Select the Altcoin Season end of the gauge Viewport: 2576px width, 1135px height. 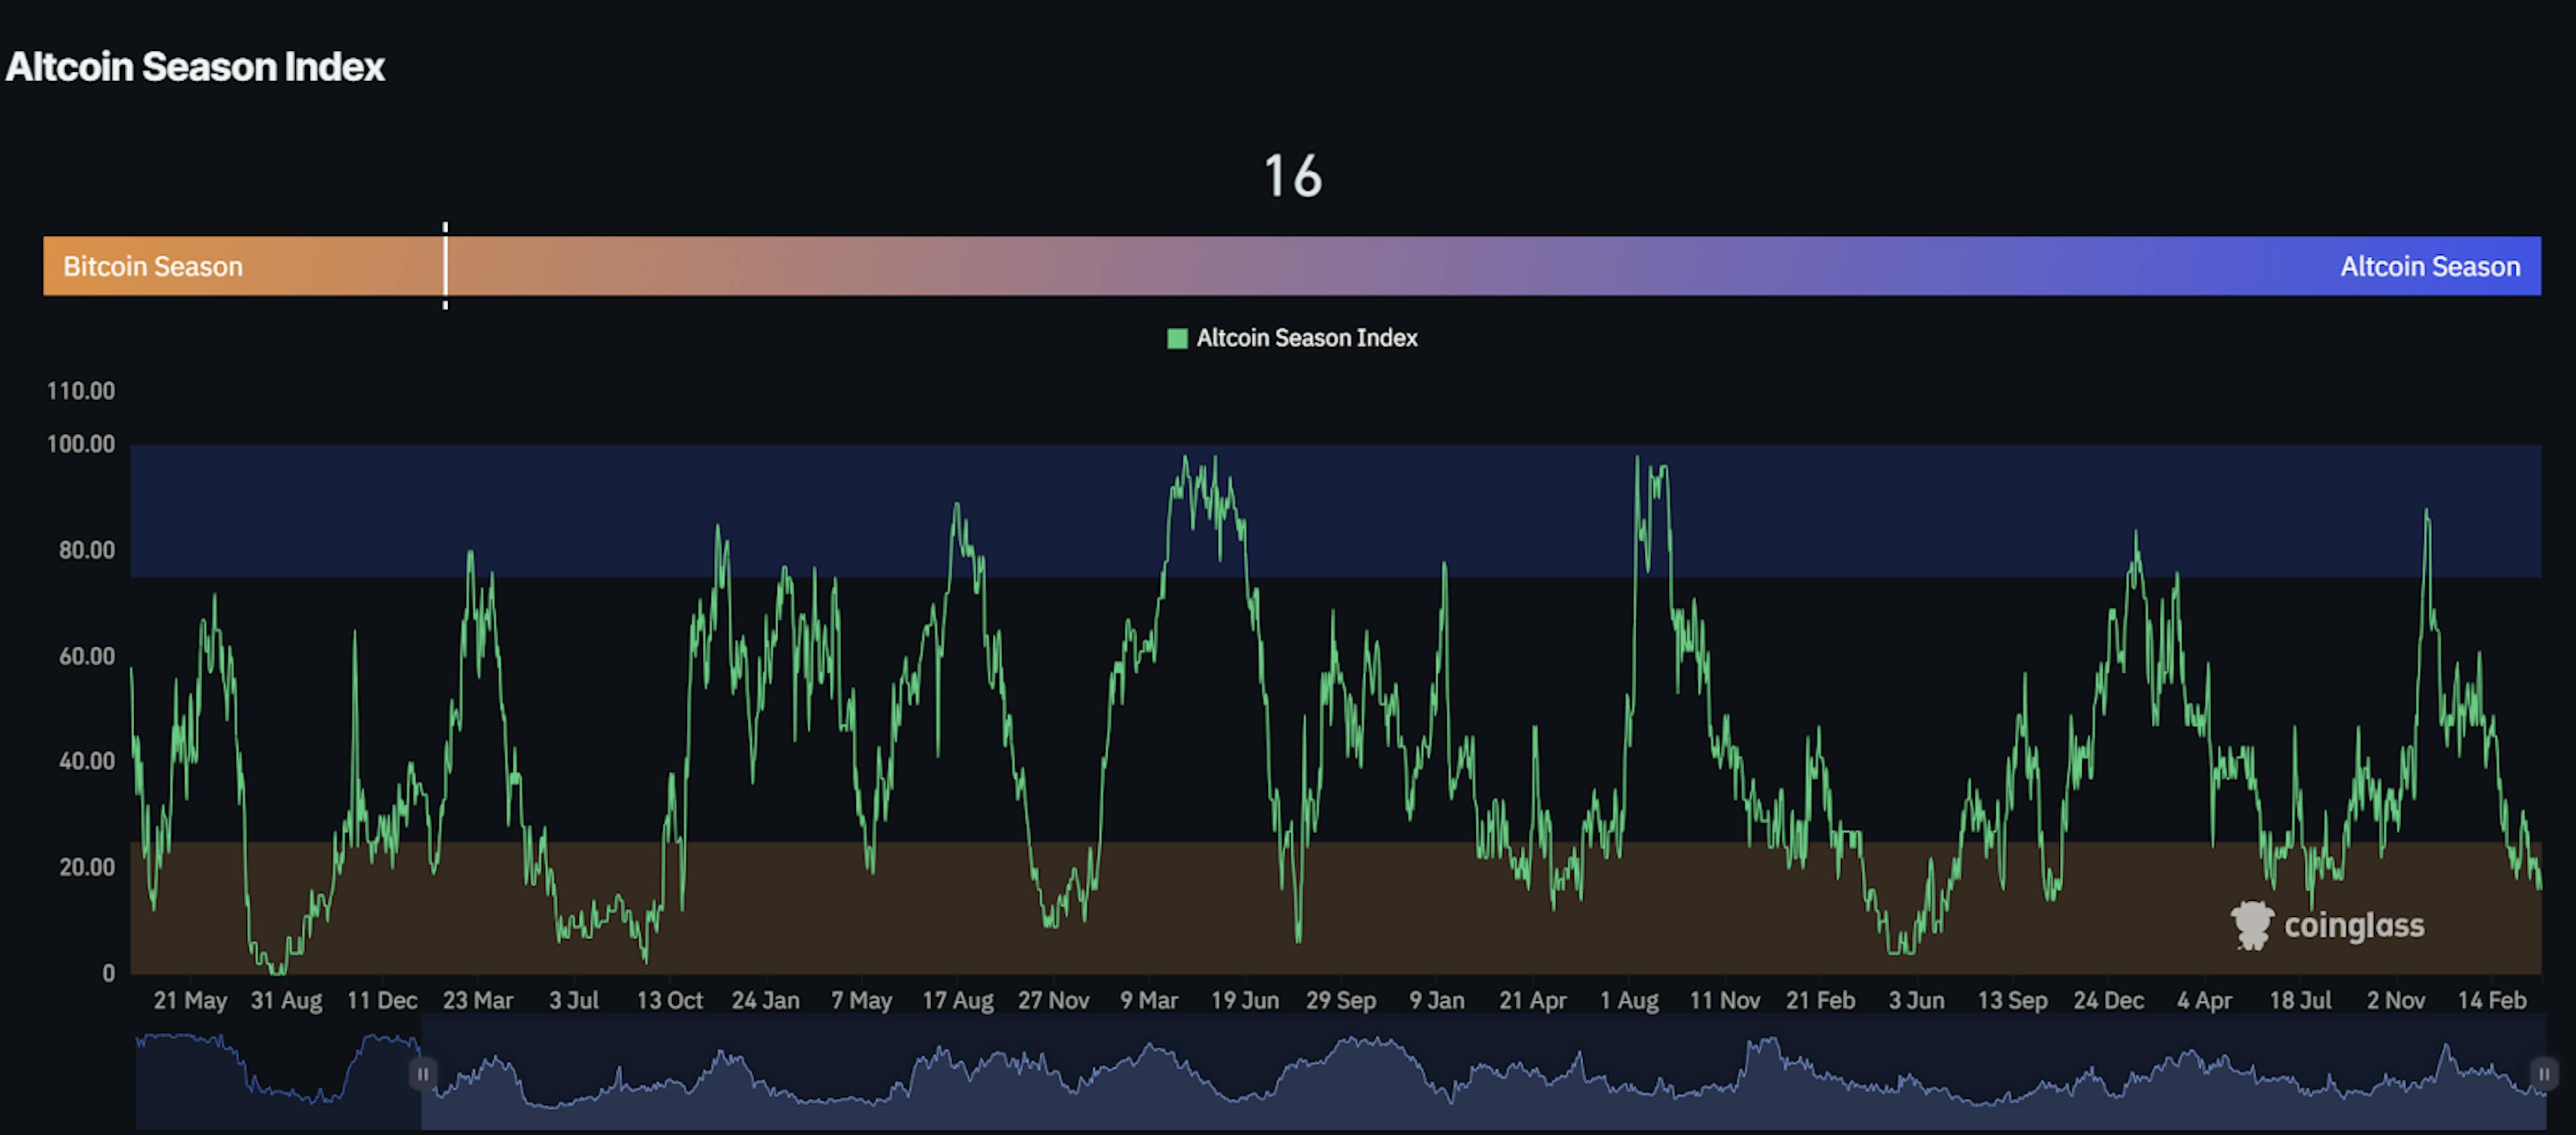[x=2430, y=266]
